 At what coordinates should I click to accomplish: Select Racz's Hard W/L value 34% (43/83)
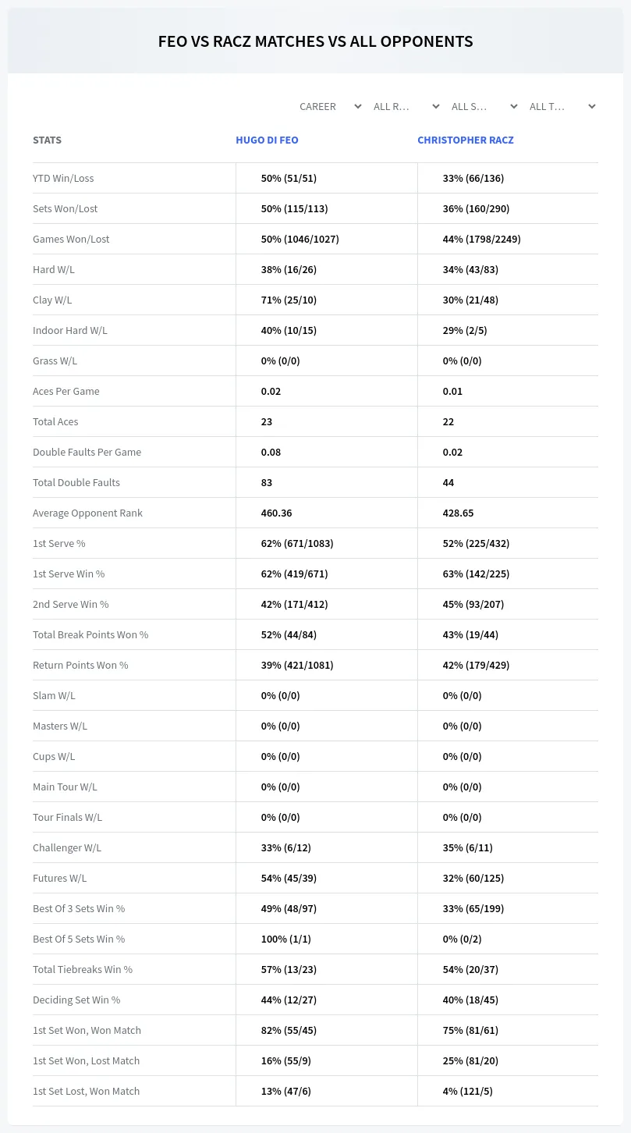(470, 269)
